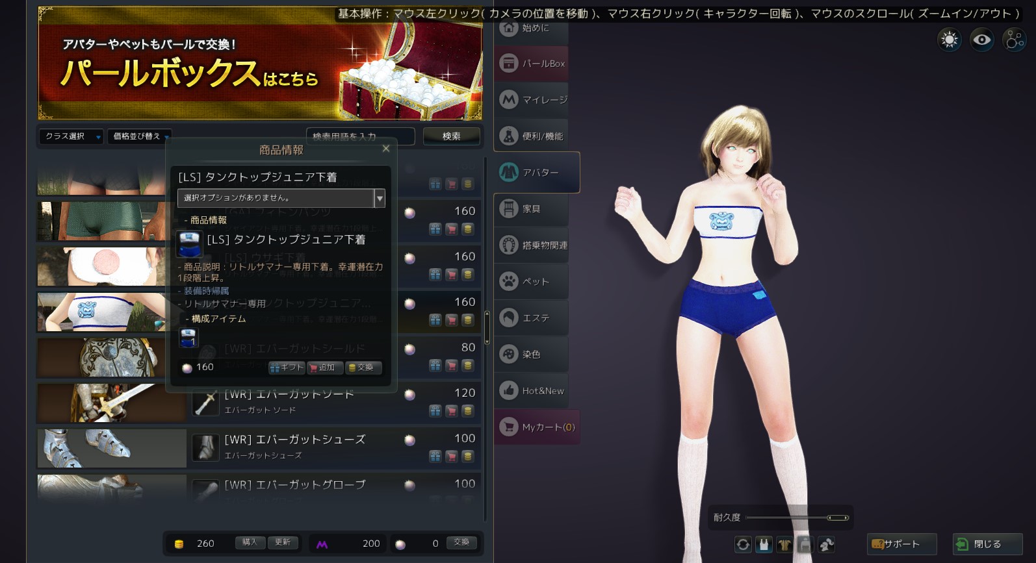The width and height of the screenshot is (1036, 563).
Task: Open the ペット category
Action: point(531,282)
